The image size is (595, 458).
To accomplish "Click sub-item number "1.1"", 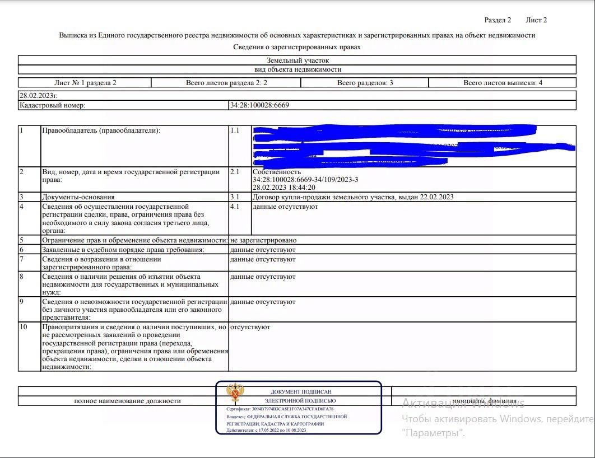I will pos(235,130).
